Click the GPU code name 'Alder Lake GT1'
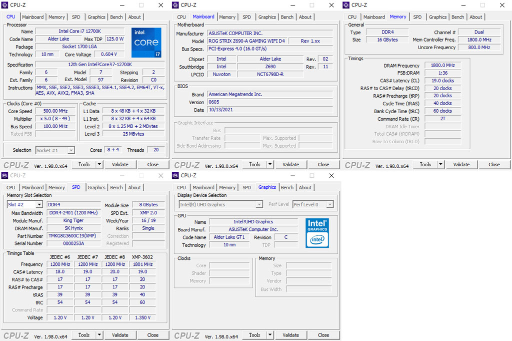The image size is (512, 341). [x=229, y=237]
